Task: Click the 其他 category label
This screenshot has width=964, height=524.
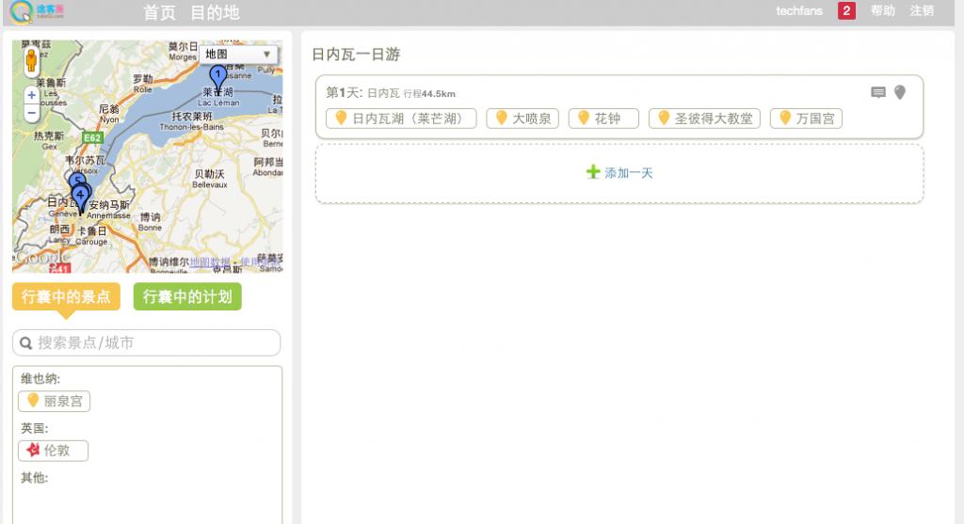Action: pyautogui.click(x=35, y=477)
